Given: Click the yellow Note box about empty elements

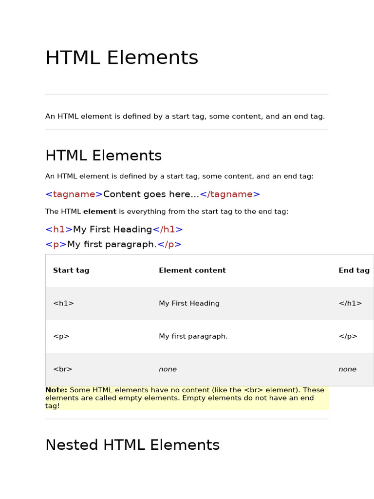Looking at the screenshot, I should (187, 398).
